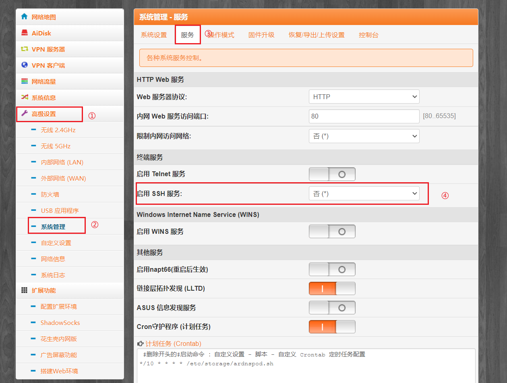Expand the 限制内网访问网络 dropdown
This screenshot has height=383, width=507.
(x=364, y=136)
